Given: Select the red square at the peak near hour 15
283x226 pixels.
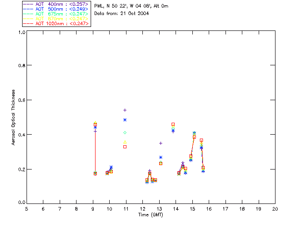Looking at the screenshot, I should click(x=194, y=137).
